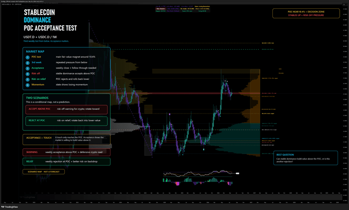The width and height of the screenshot is (349, 210).
Task: Click the momentum oscillator line below the chart
Action: (198, 174)
